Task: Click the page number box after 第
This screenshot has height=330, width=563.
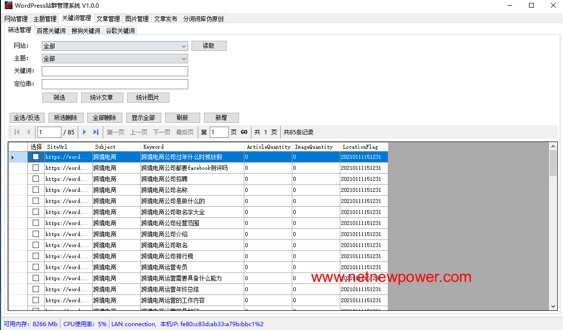Action: (x=219, y=132)
